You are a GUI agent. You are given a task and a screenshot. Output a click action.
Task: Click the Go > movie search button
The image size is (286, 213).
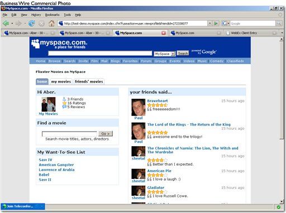[106, 133]
